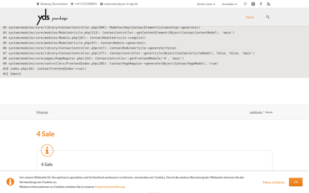Select the Home navigation item
This screenshot has height=193, width=309.
250,17
